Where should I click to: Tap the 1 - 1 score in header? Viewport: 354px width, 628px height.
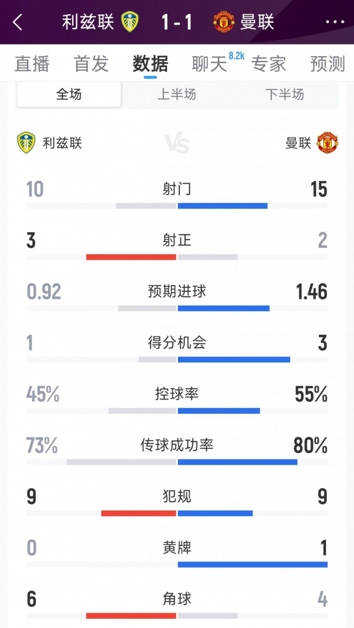pyautogui.click(x=177, y=22)
